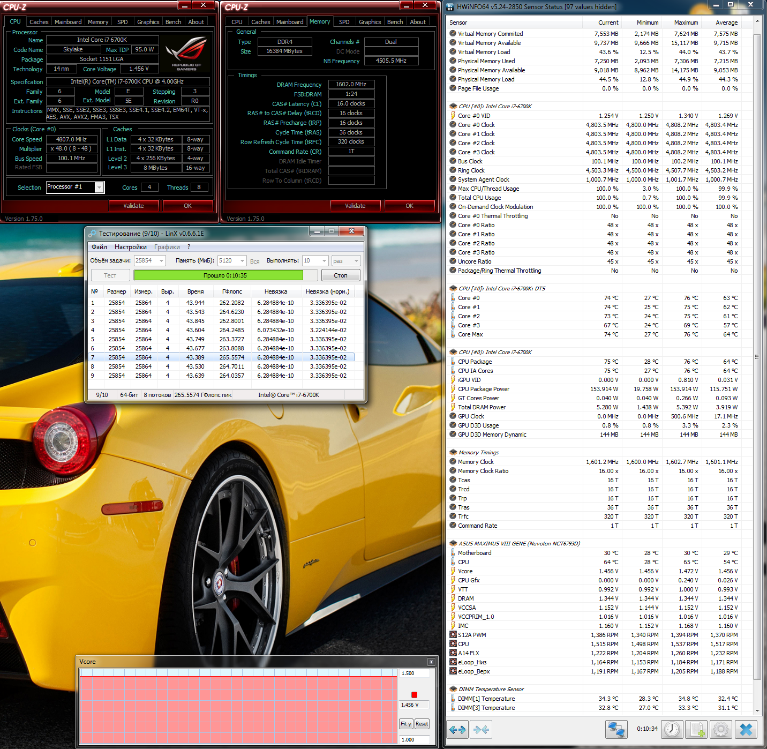Close HWiNFO sensors with blue X icon
Viewport: 767px width, 749px height.
[746, 729]
